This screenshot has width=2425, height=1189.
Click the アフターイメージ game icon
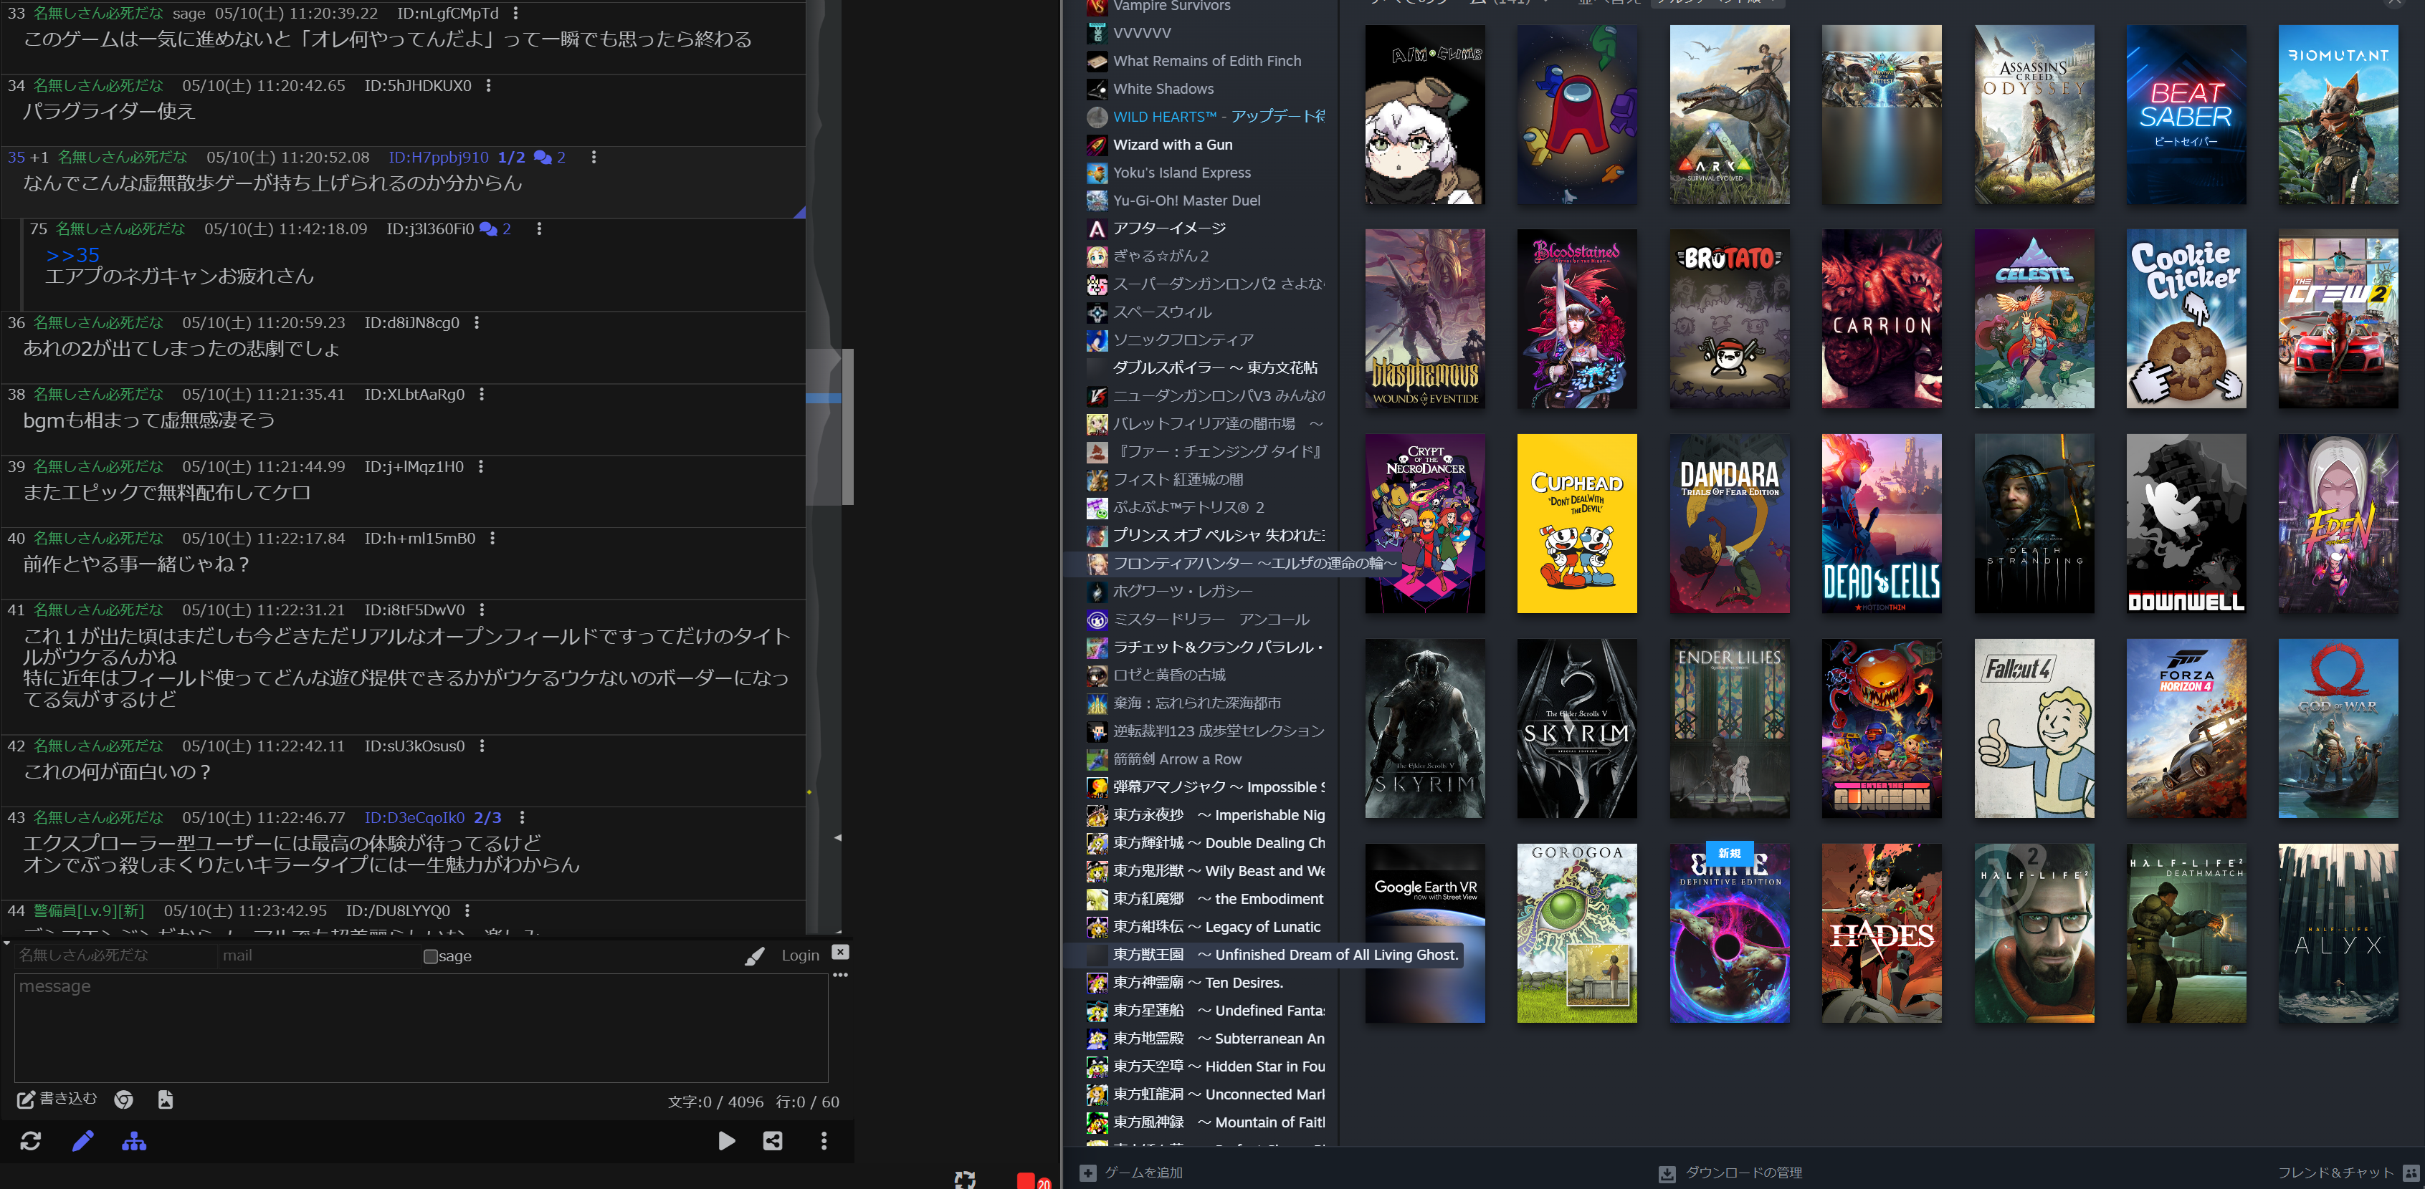[x=1097, y=228]
